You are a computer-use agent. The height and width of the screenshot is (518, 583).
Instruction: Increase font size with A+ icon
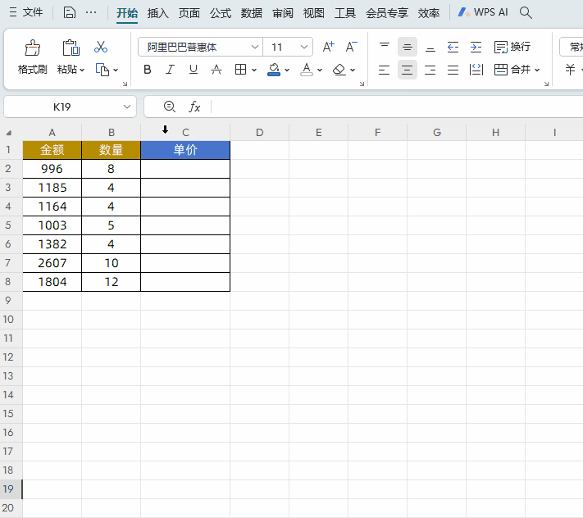[328, 47]
